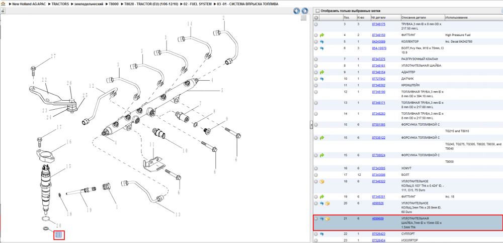503x243 pixels.
Task: Select callout 14 on the diagram
Action: click(x=190, y=24)
